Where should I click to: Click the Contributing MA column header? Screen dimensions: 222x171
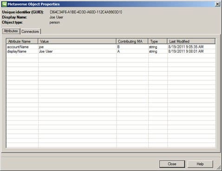point(132,41)
